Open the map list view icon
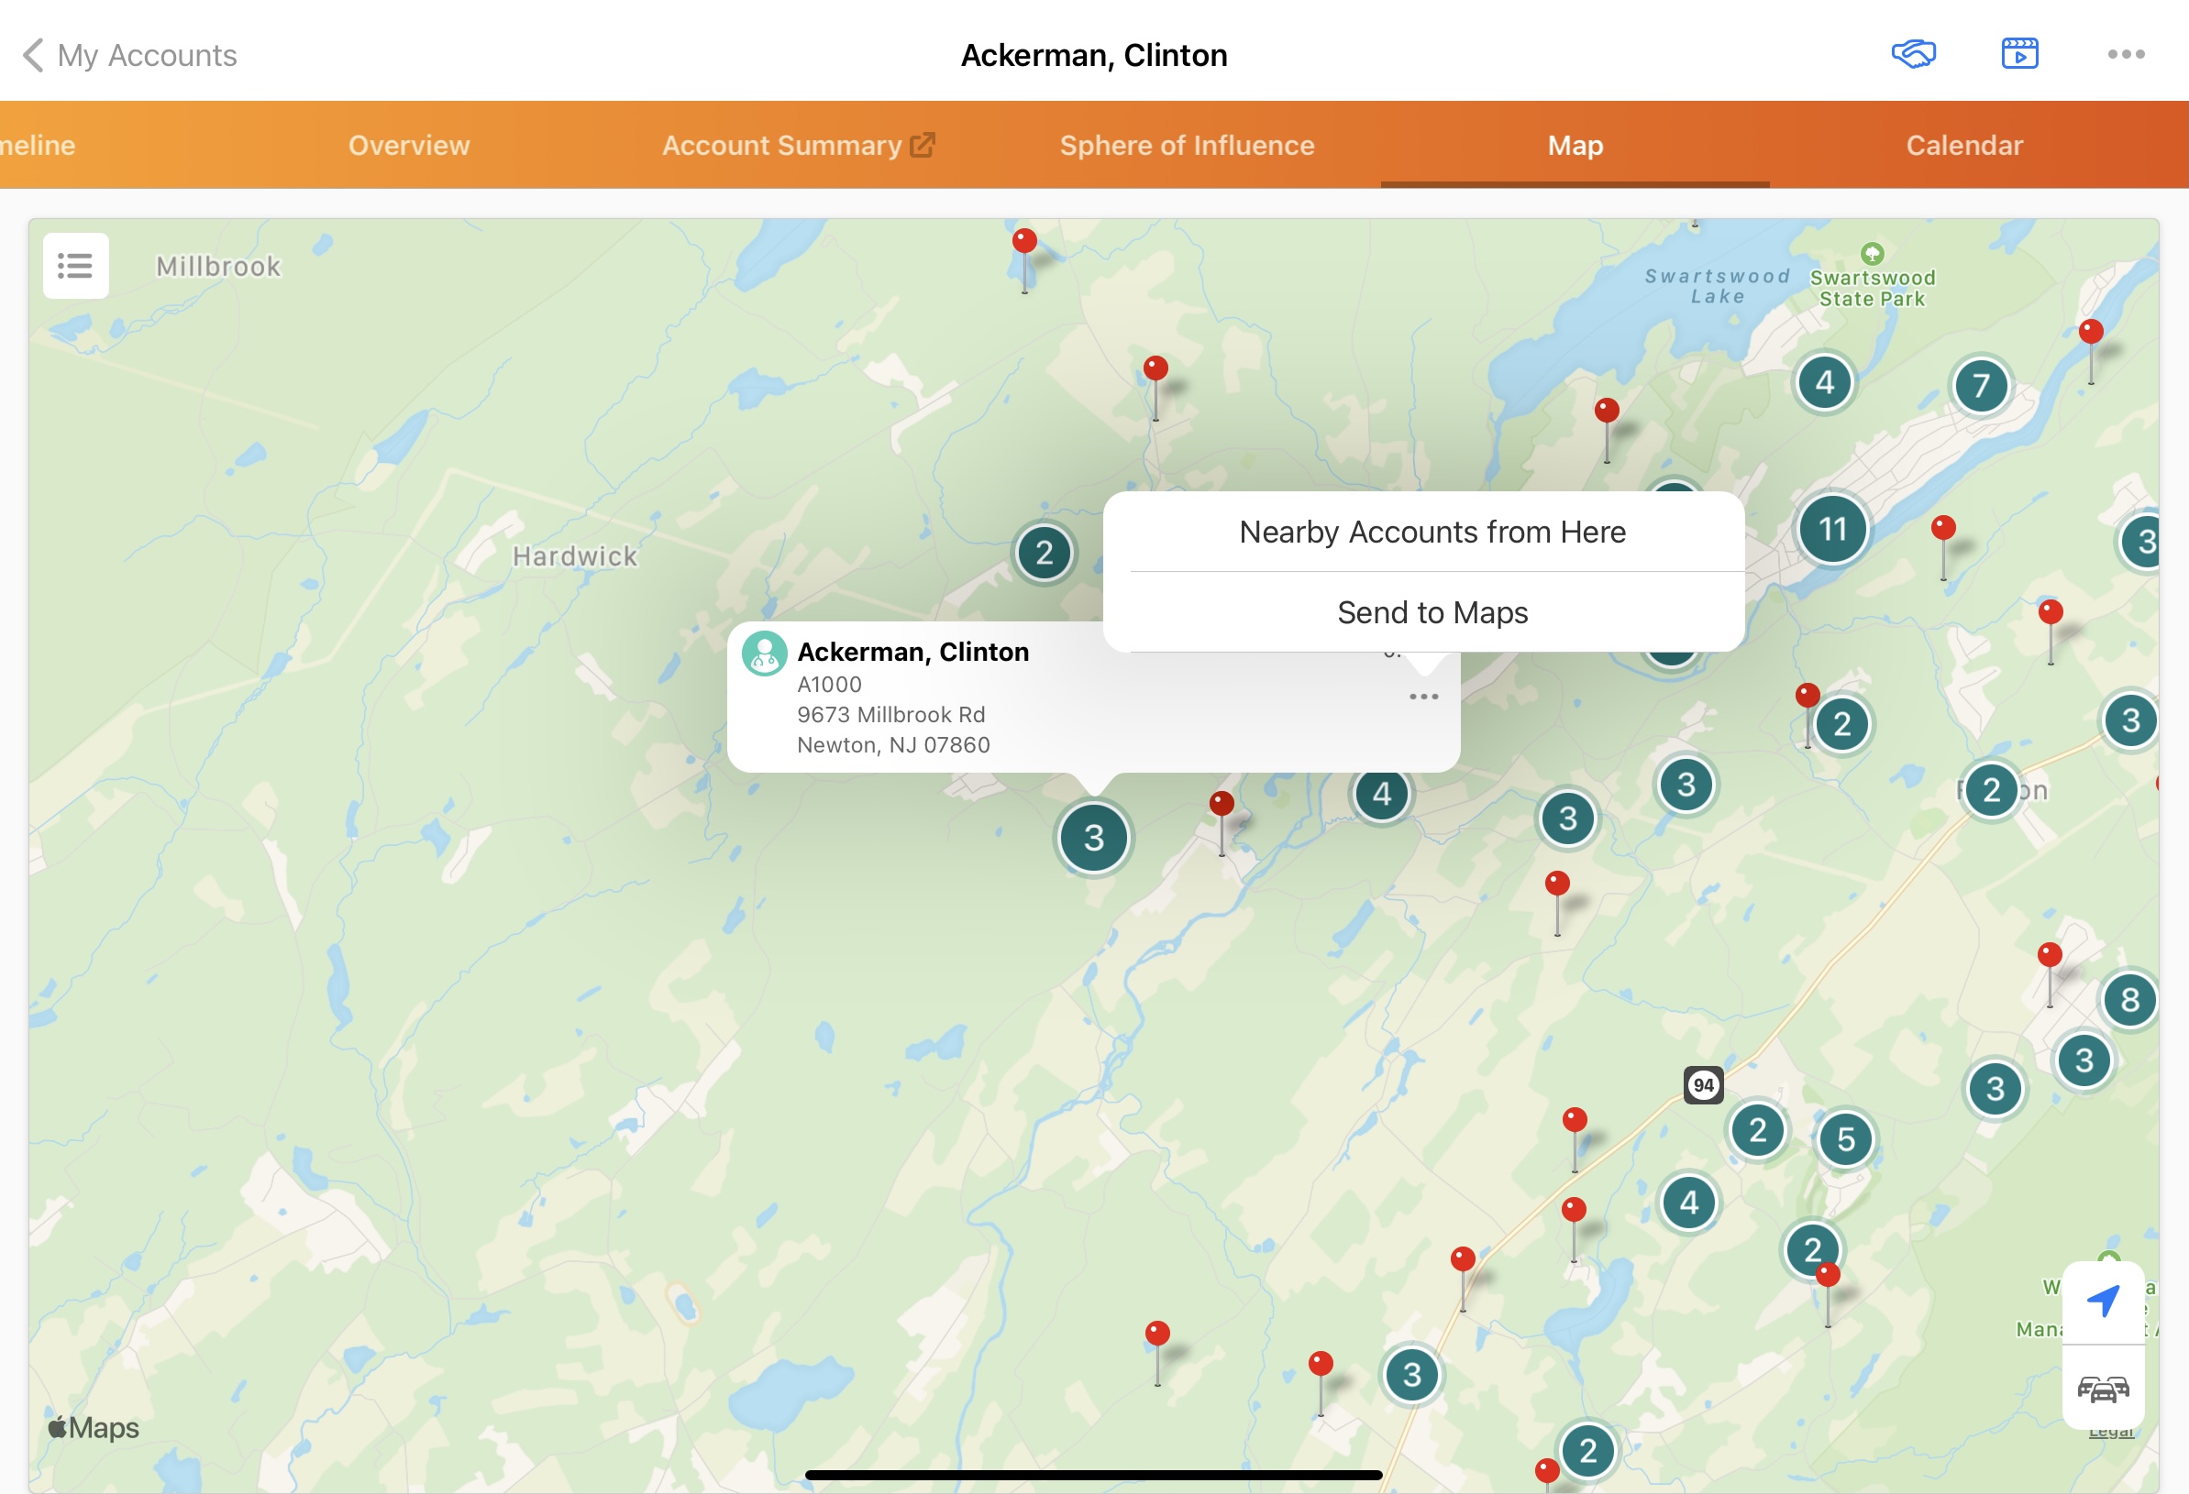This screenshot has height=1494, width=2189. (x=75, y=266)
